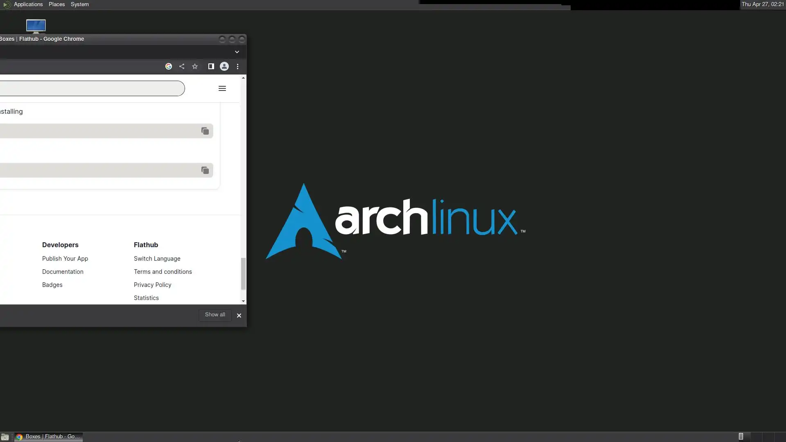The width and height of the screenshot is (786, 442).
Task: Open the Flathub hamburger menu
Action: click(x=222, y=88)
